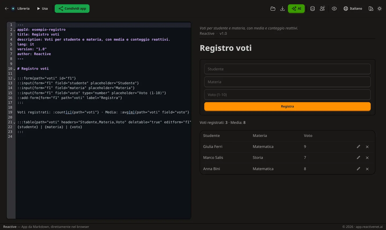The height and width of the screenshot is (230, 386).
Task: Delete the Anna Bini row
Action: pyautogui.click(x=367, y=169)
